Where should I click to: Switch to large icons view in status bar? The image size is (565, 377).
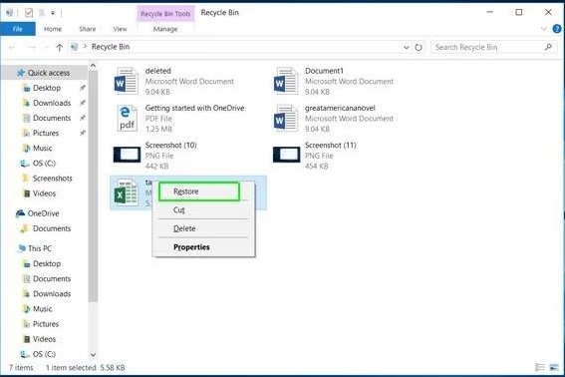tap(554, 368)
